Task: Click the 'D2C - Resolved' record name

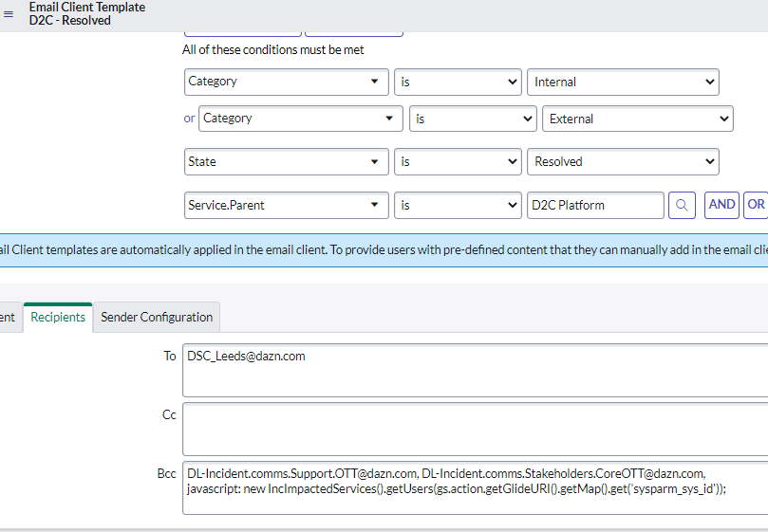Action: 70,21
